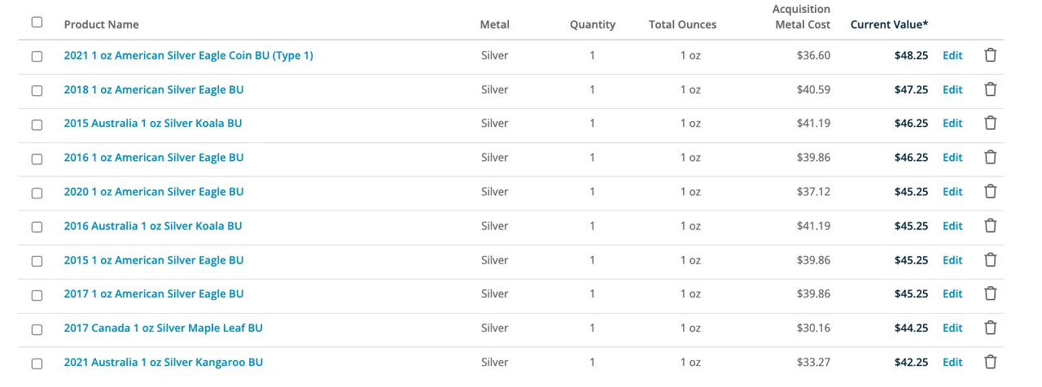1042x387 pixels.
Task: Delete the 2021 American Silver Eagle Type 1 row
Action: (991, 55)
